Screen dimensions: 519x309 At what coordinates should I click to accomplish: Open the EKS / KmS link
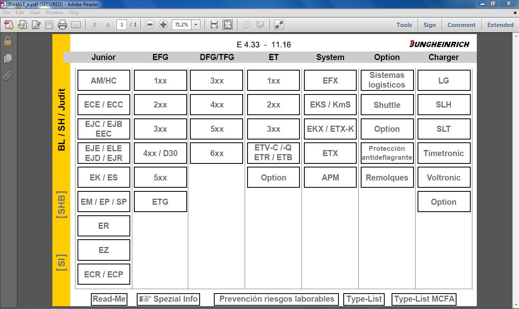click(330, 105)
